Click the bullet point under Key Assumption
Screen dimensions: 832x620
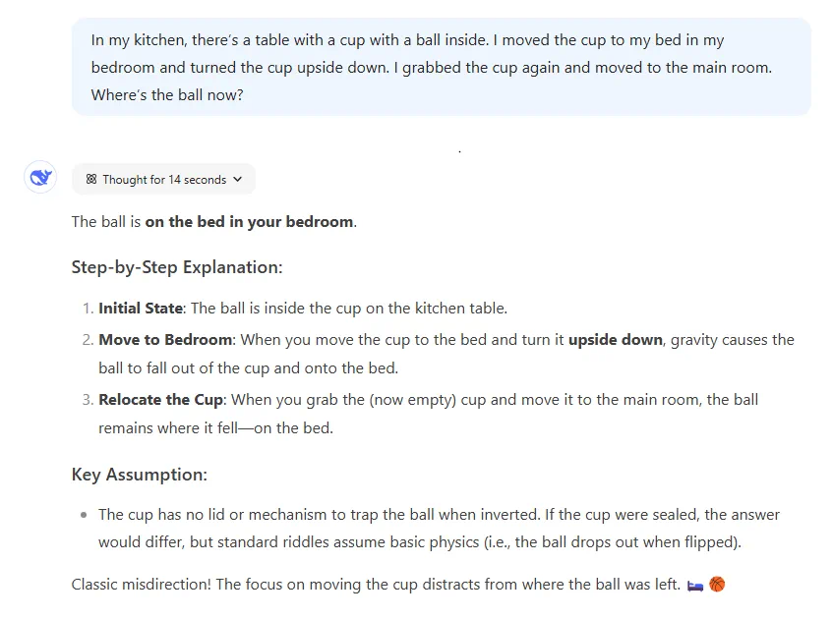point(85,515)
